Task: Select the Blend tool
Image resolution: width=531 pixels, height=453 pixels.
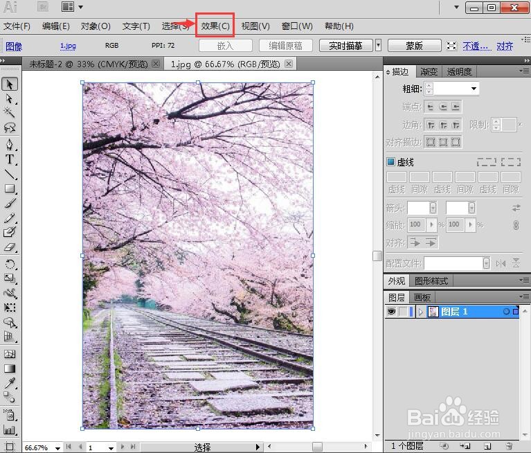Action: tap(10, 397)
